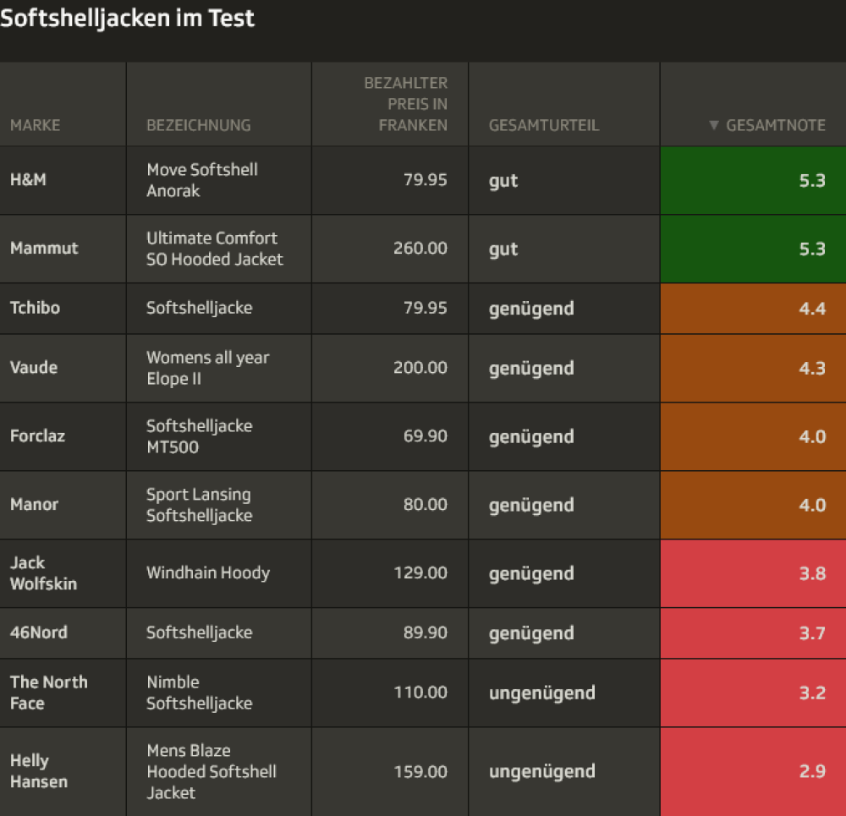This screenshot has height=816, width=846.
Task: Select Jack Wolfskin brand cell
Action: 43,573
